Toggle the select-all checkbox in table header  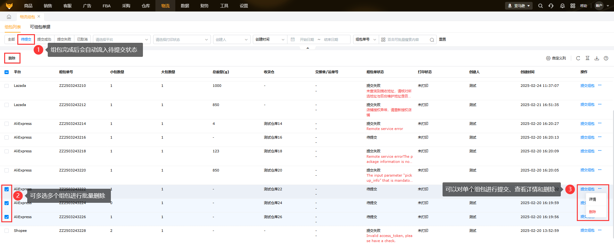click(7, 72)
